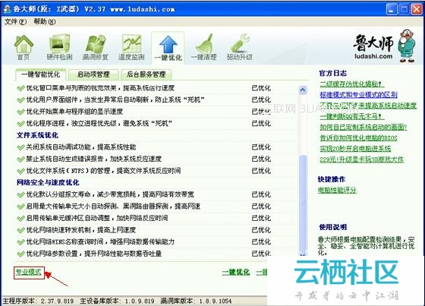Toggle check for 关闭系统自动调试功能

click(21, 147)
